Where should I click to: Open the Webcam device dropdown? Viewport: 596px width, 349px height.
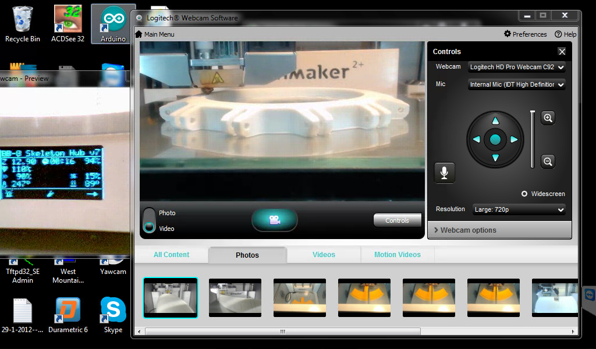[x=517, y=67]
